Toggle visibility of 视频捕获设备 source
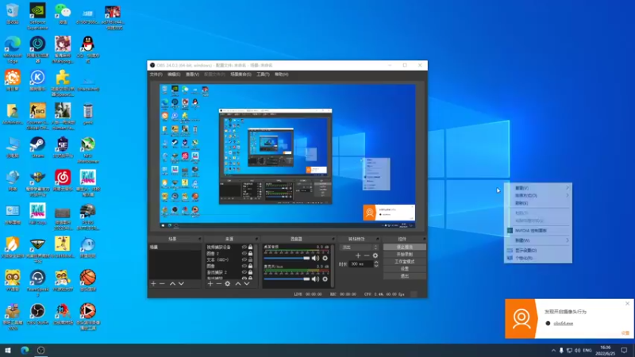This screenshot has height=357, width=635. point(244,247)
